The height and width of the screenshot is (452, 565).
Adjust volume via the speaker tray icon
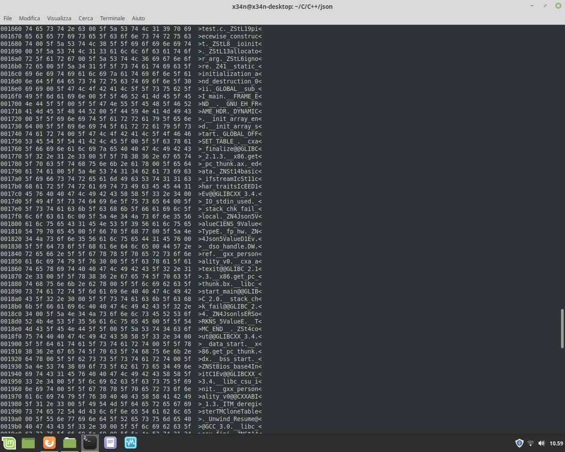541,443
